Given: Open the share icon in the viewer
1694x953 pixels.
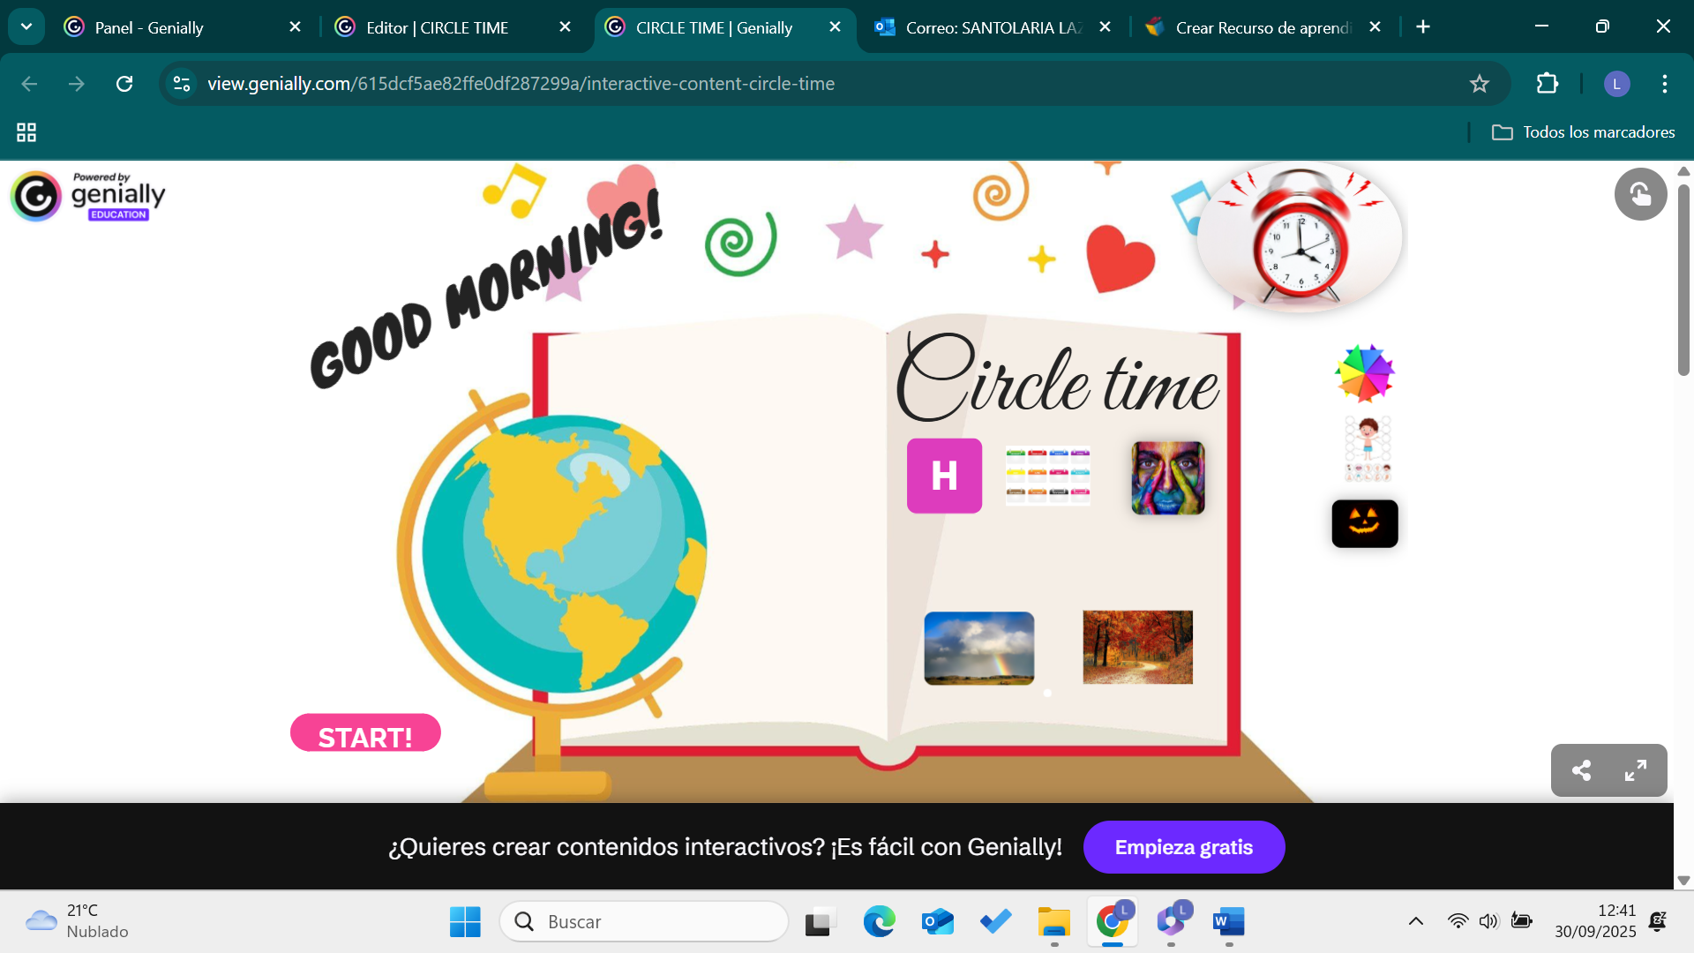Looking at the screenshot, I should (x=1581, y=770).
